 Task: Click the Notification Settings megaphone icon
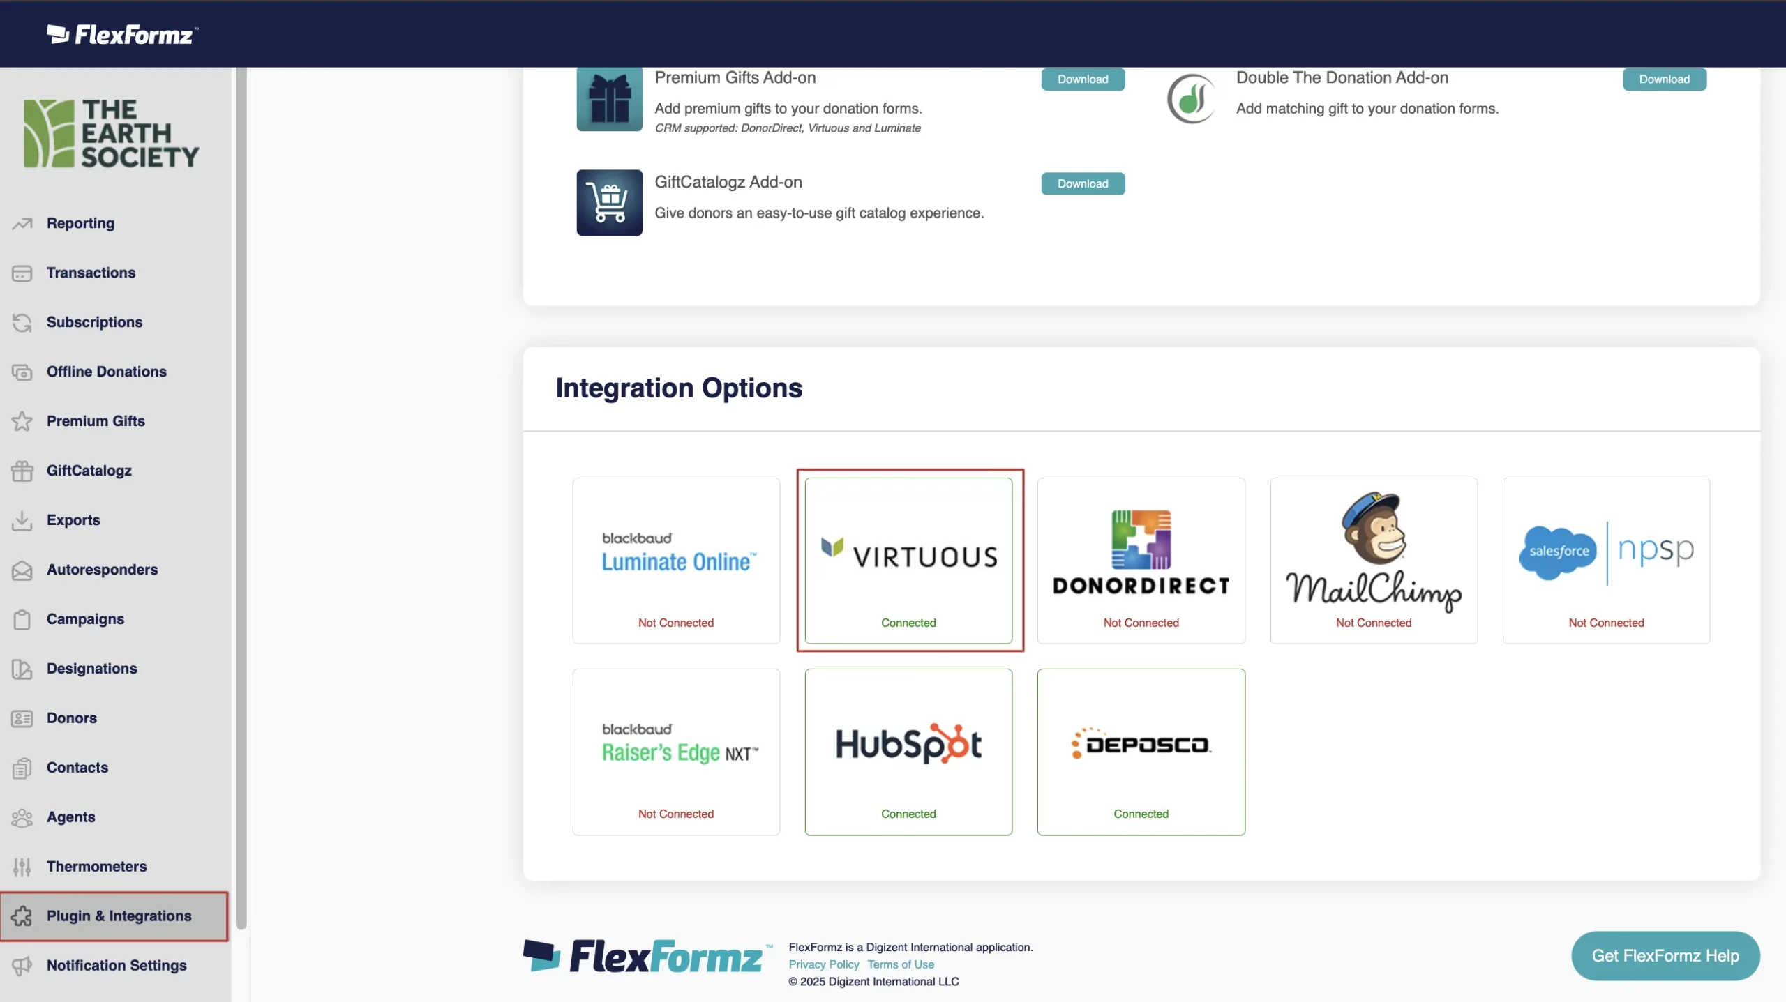point(22,966)
